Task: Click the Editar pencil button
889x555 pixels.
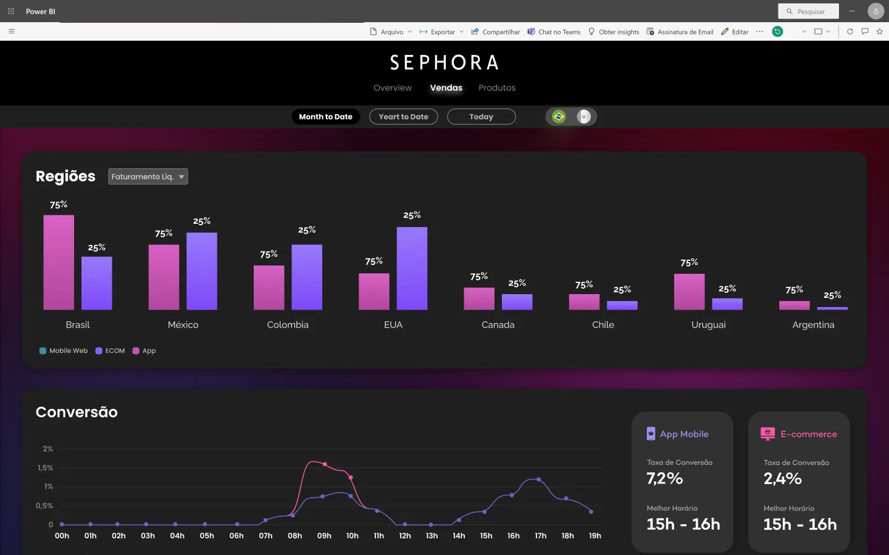Action: [735, 31]
